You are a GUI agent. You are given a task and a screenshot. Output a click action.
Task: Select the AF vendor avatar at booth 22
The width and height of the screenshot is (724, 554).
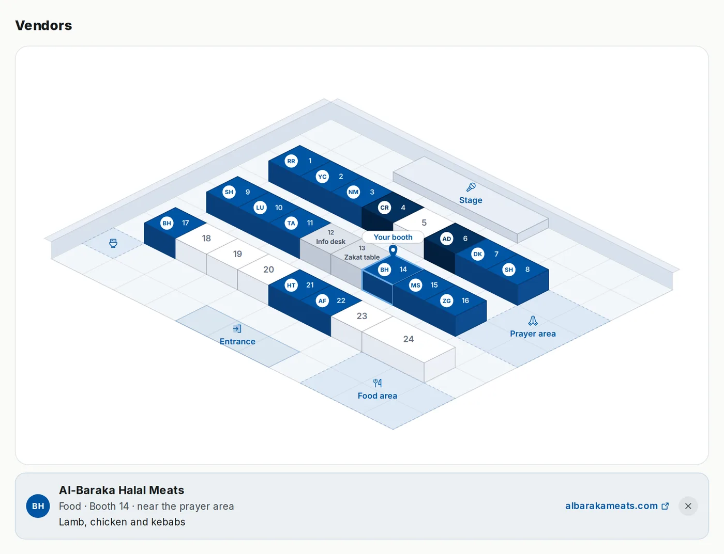[322, 300]
